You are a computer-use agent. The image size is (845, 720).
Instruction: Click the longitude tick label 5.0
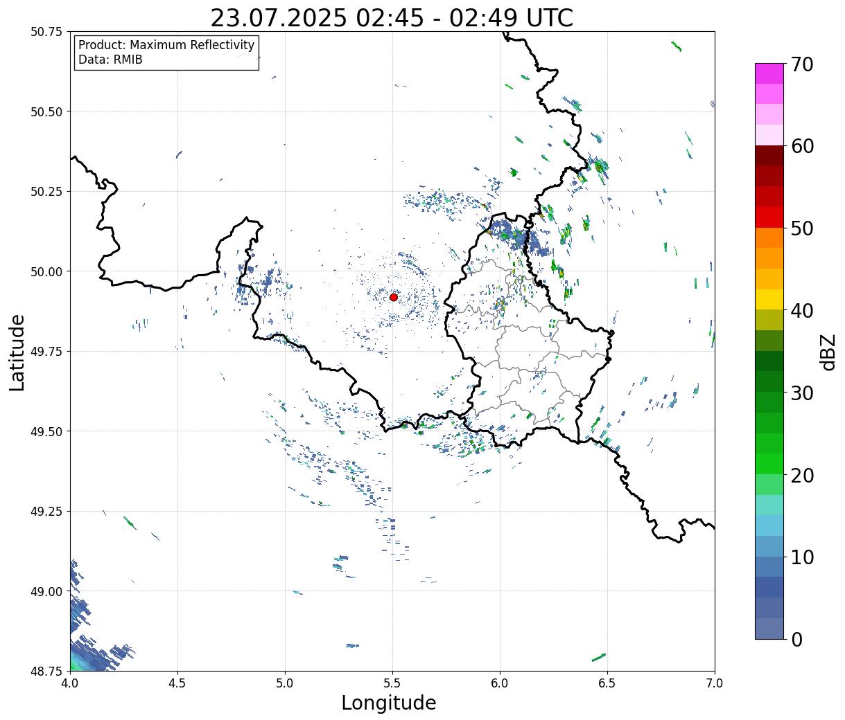pos(285,683)
